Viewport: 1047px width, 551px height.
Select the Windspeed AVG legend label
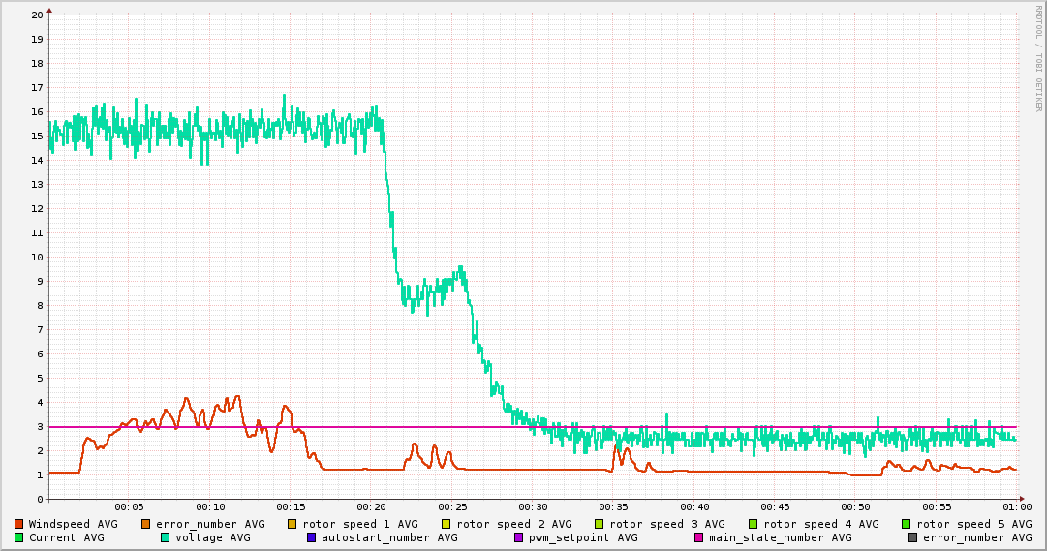point(73,524)
